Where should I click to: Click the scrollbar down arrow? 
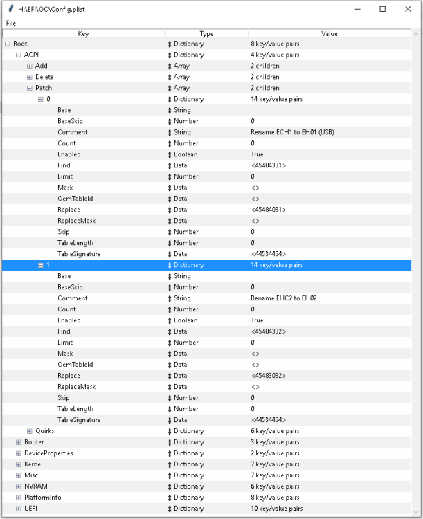[x=416, y=512]
